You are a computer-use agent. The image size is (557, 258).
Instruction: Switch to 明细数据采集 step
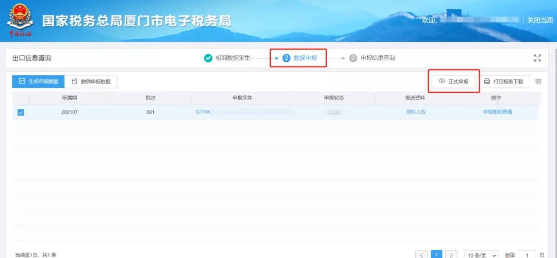(233, 58)
